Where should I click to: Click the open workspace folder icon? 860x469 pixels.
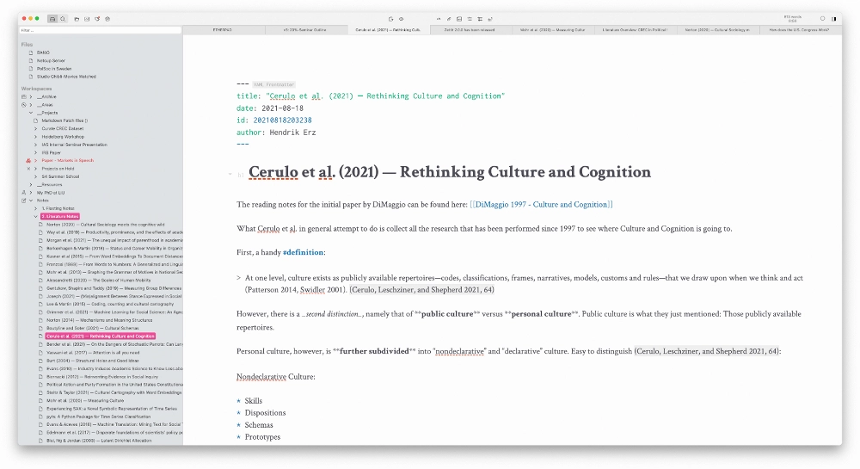point(77,19)
